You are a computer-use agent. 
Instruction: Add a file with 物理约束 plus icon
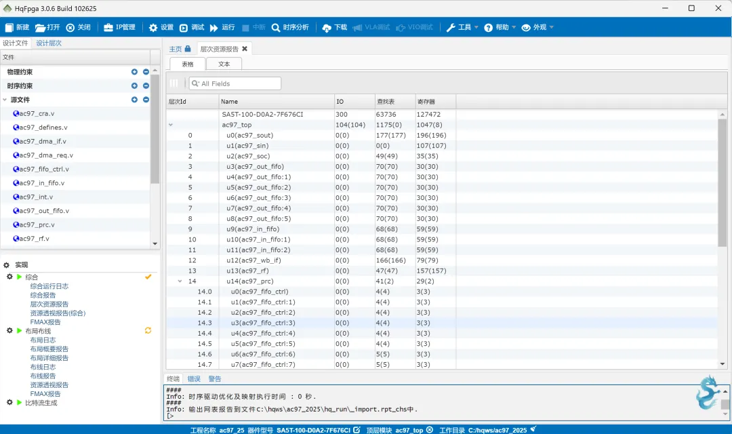tap(134, 72)
